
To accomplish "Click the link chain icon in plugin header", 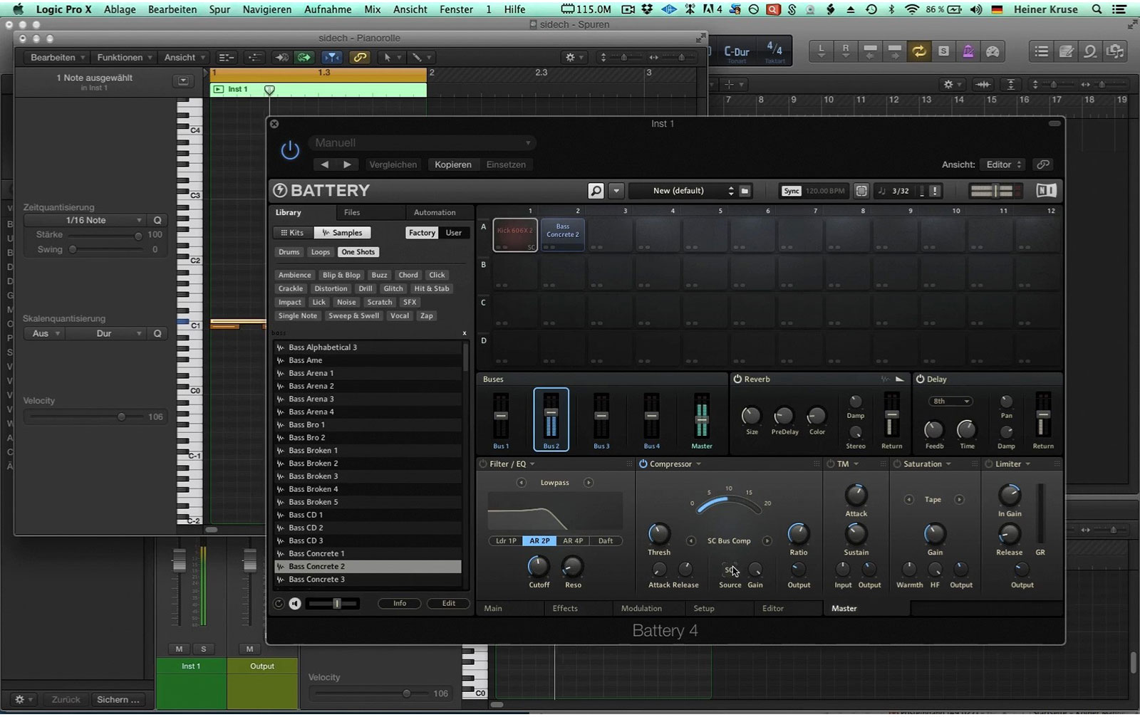I will coord(1043,164).
